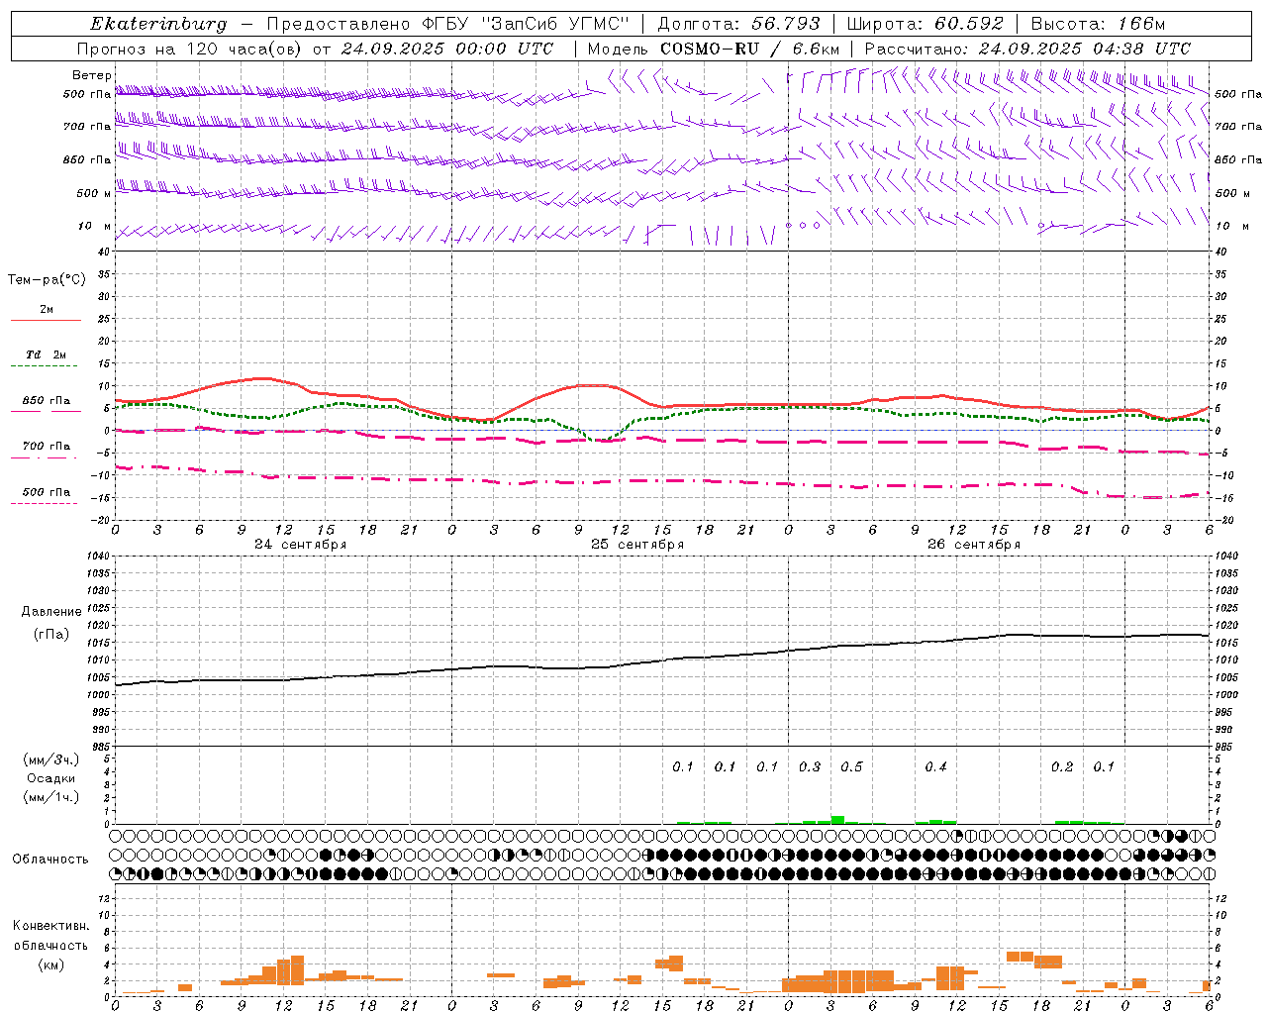The image size is (1267, 1014).
Task: Click the "Высота: 166м" header text
Action: click(x=1098, y=24)
